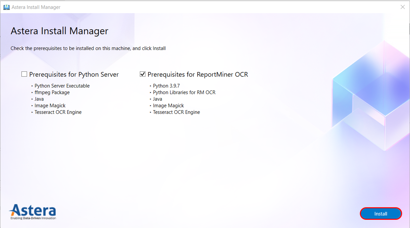Click the window title 'Astera Install Manager'
This screenshot has width=410, height=228.
pyautogui.click(x=36, y=7)
